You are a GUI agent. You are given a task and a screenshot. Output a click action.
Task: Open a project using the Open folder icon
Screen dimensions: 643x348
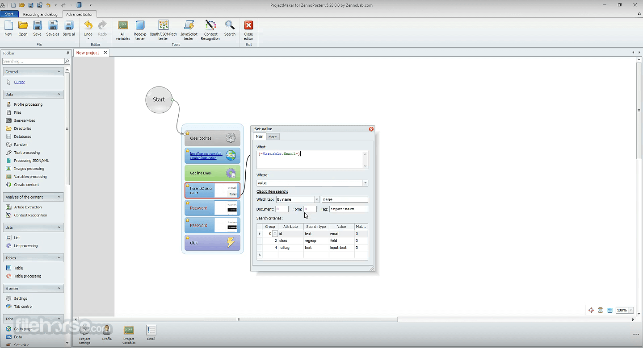(23, 28)
